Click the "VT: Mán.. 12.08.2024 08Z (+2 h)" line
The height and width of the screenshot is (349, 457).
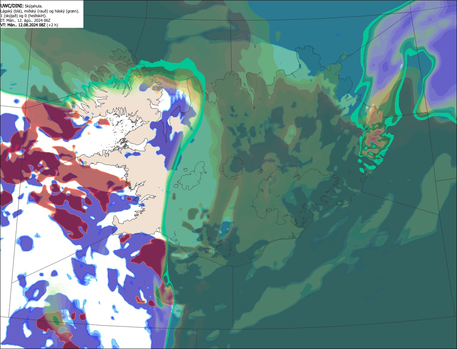pyautogui.click(x=29, y=25)
